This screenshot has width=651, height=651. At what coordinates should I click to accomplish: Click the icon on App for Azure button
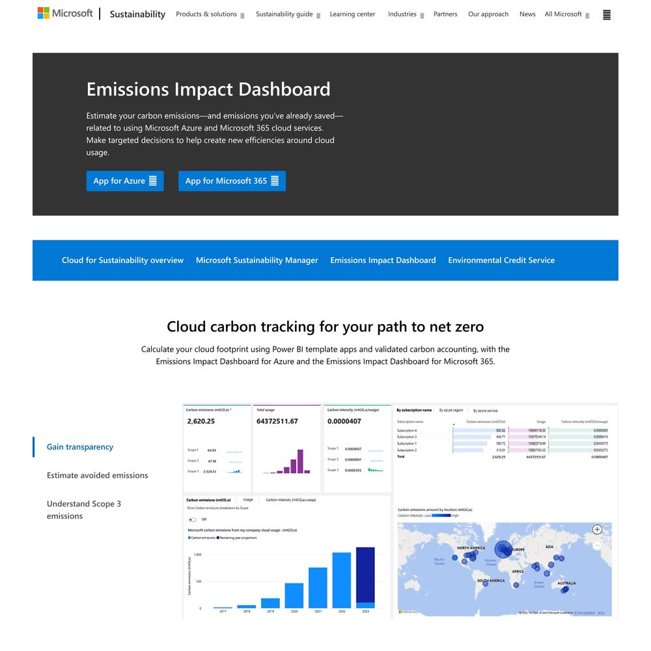click(x=153, y=180)
